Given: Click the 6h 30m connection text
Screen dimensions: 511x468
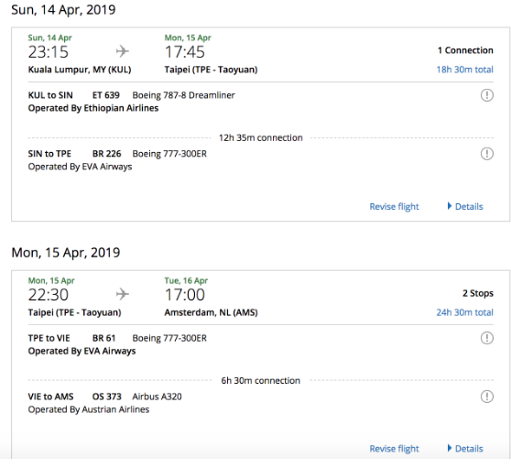Looking at the screenshot, I should (x=261, y=380).
